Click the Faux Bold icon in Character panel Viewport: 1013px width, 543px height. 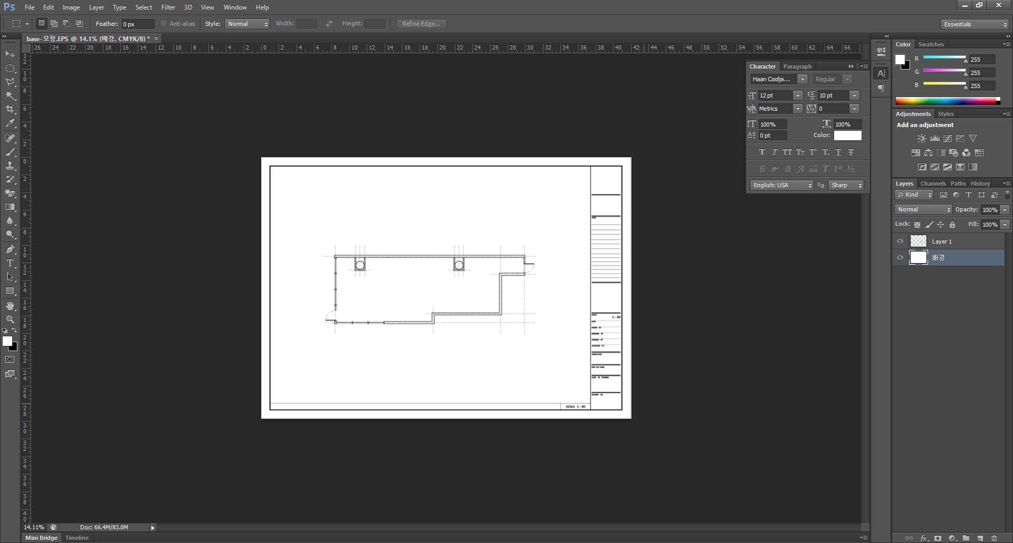[x=762, y=152]
